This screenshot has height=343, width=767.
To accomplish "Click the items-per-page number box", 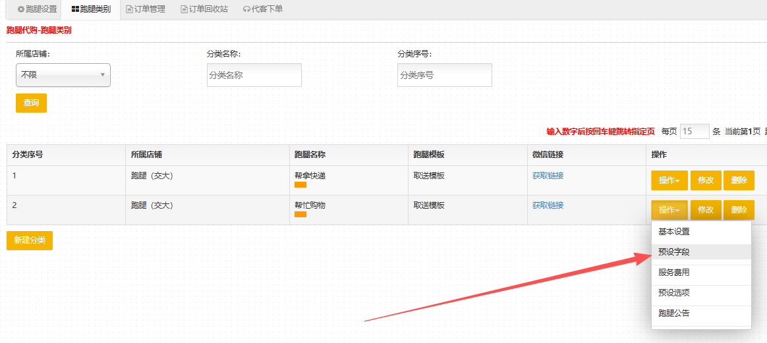I will click(695, 131).
